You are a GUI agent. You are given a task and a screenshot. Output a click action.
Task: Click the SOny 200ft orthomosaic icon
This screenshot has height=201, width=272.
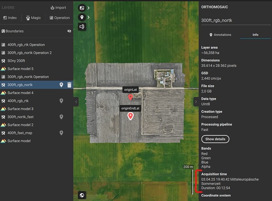pos(3,61)
